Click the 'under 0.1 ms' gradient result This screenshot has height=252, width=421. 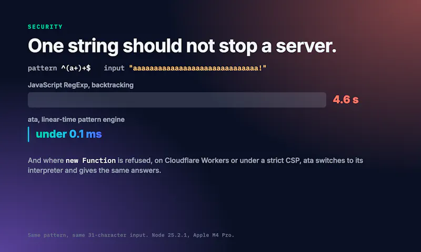[x=69, y=134]
